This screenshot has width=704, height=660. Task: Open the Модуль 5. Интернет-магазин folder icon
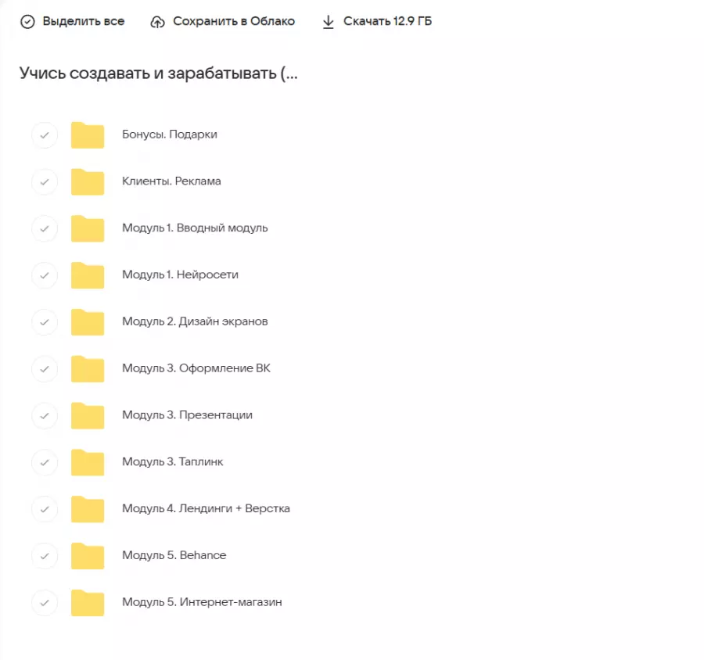click(x=88, y=603)
